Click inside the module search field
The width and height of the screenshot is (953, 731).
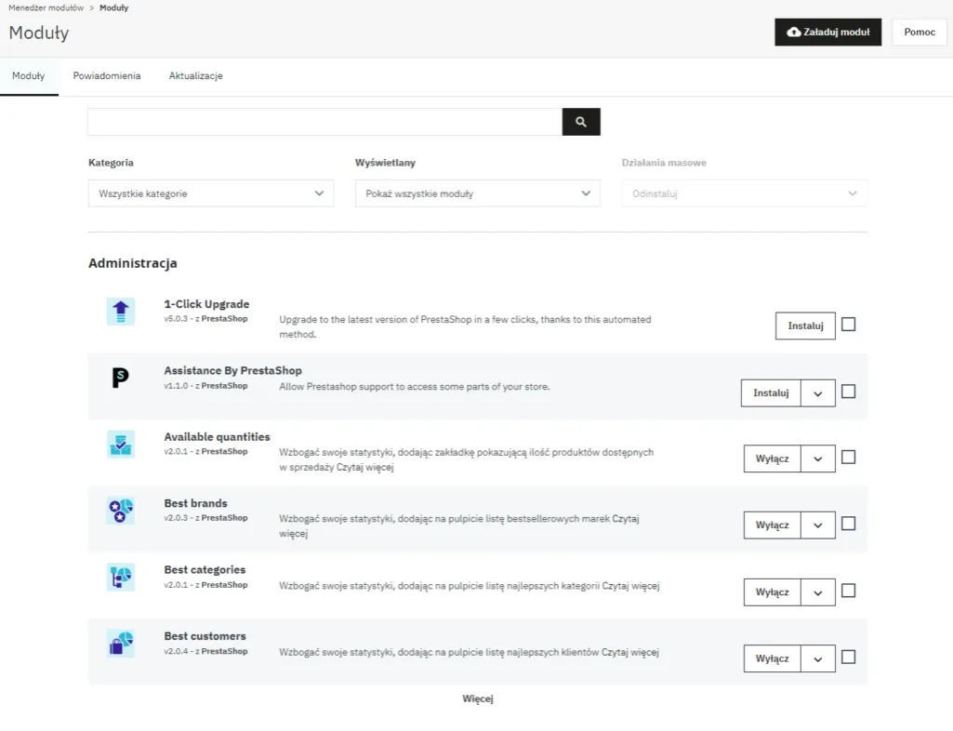[324, 121]
